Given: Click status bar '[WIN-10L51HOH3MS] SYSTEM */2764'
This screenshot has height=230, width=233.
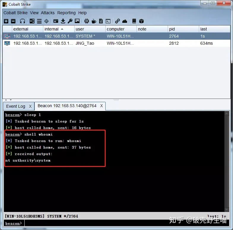Looking at the screenshot, I should coord(42,216).
